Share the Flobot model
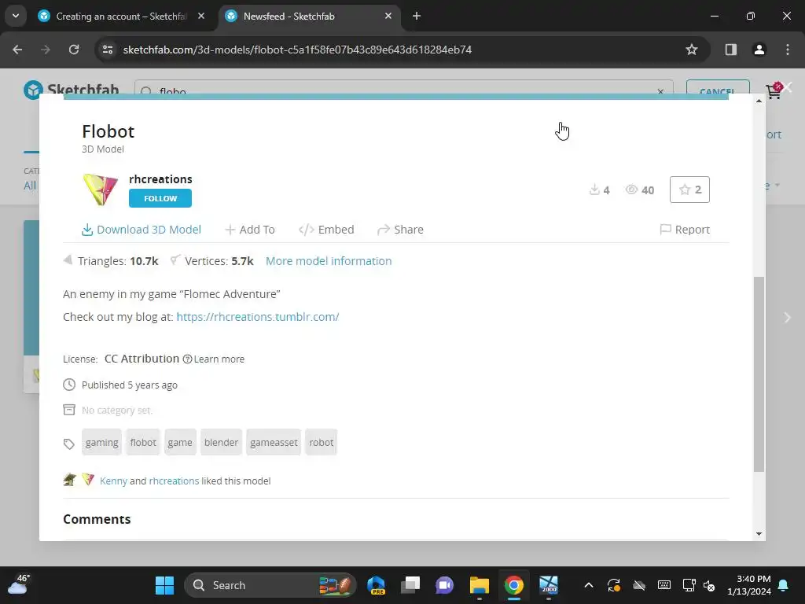 [400, 230]
